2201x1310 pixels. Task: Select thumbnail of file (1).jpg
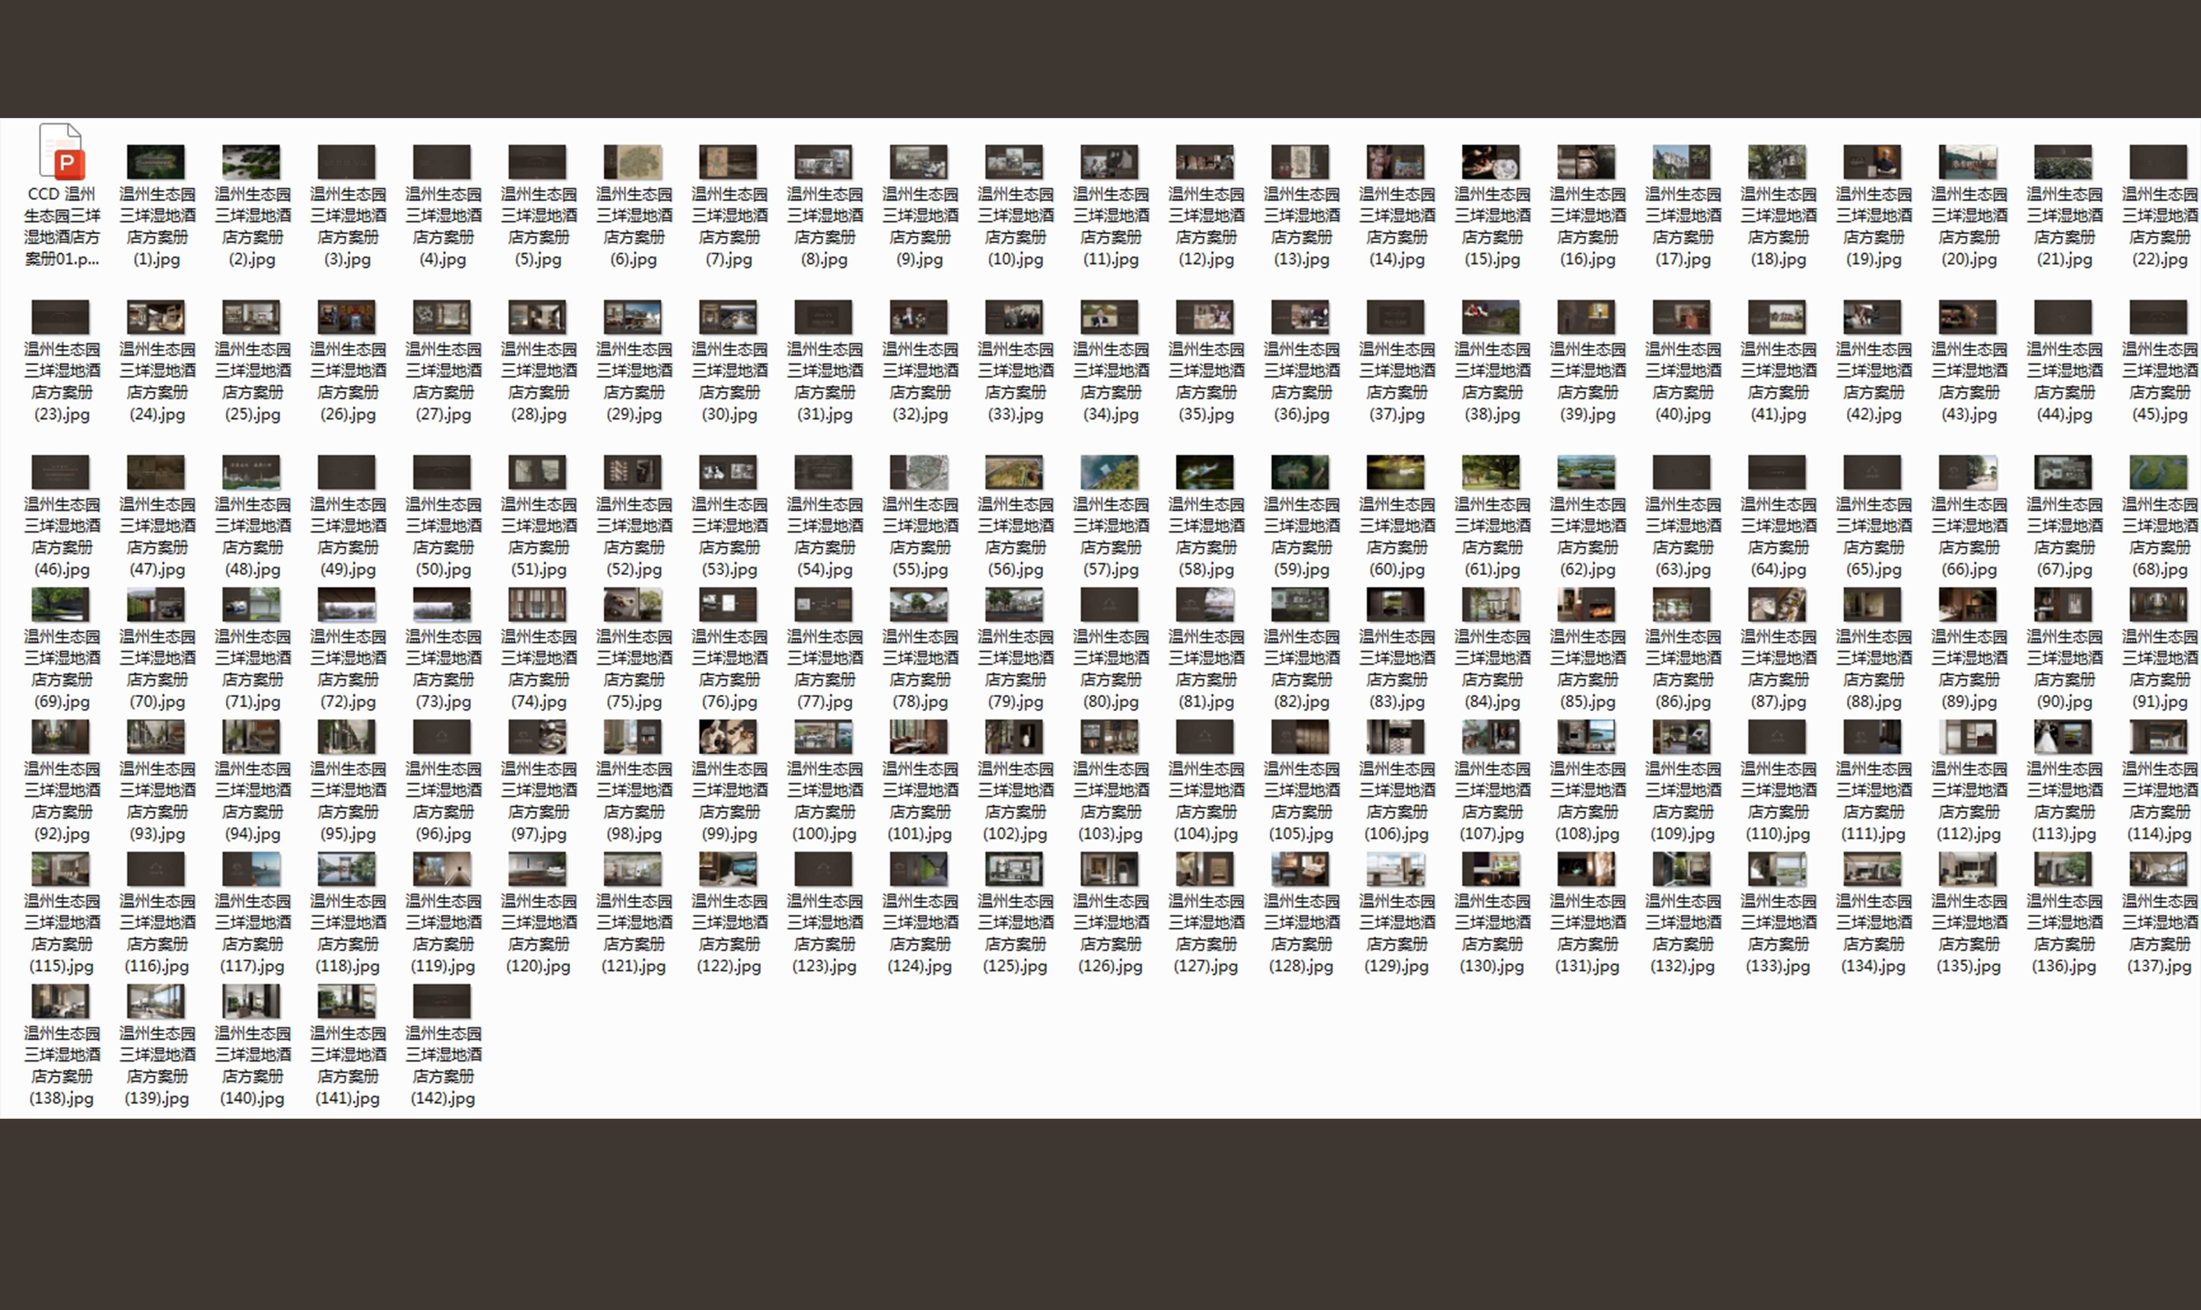[x=156, y=162]
